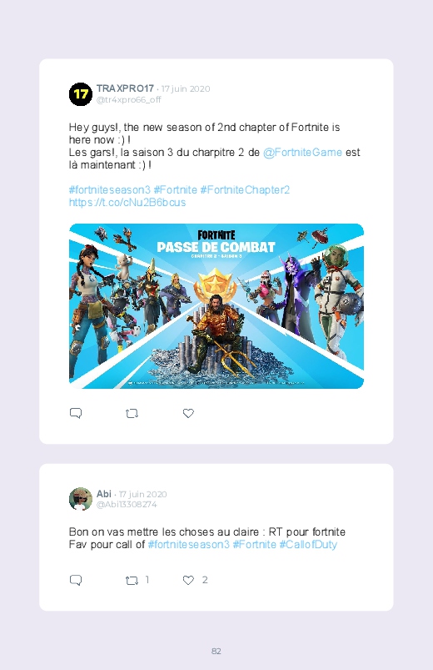Open the @Abi13308274 handle

point(127,505)
